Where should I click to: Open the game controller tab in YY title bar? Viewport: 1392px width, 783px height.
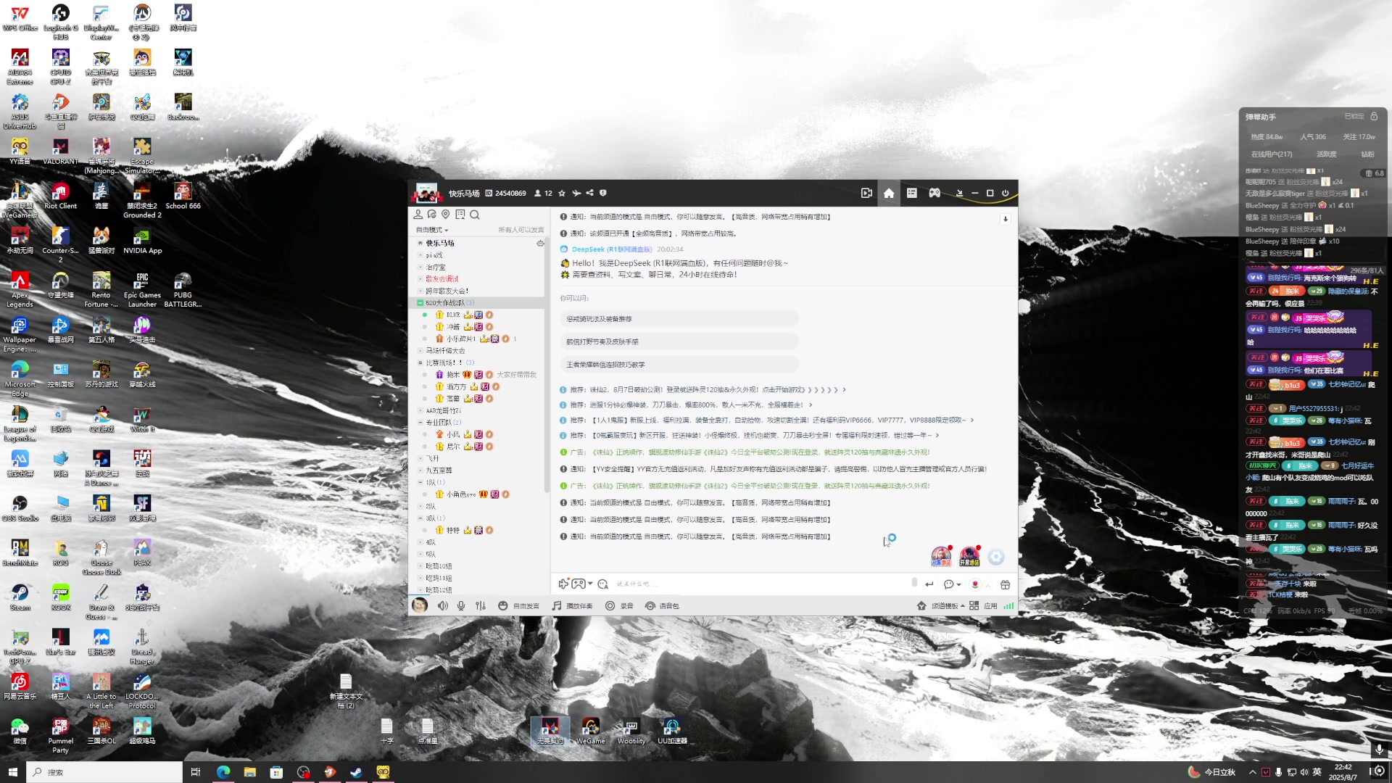[935, 193]
